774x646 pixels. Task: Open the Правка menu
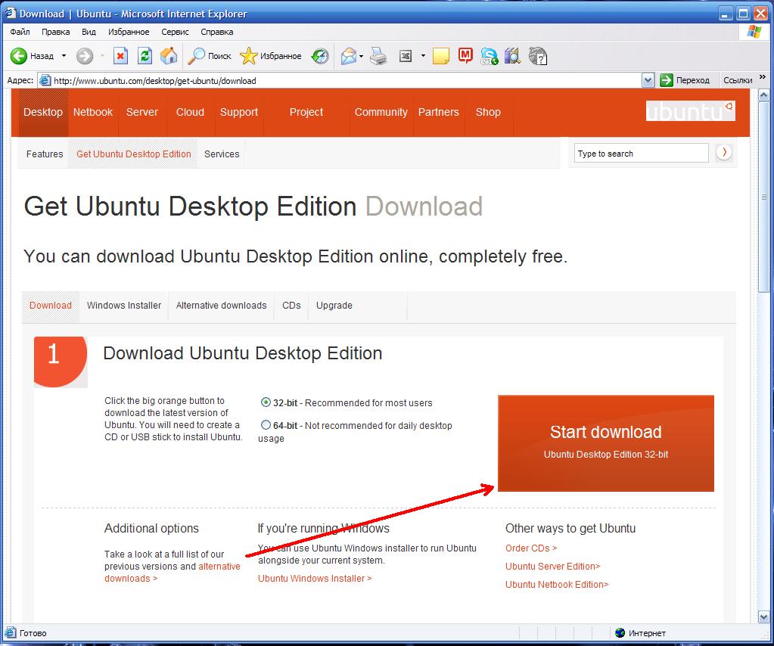click(55, 32)
